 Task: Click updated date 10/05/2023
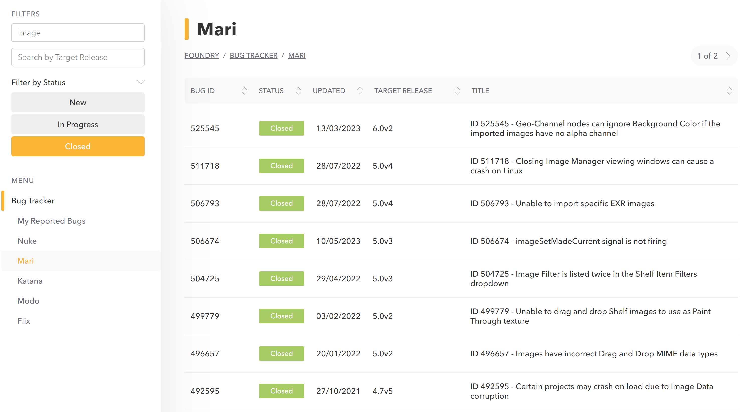(338, 241)
